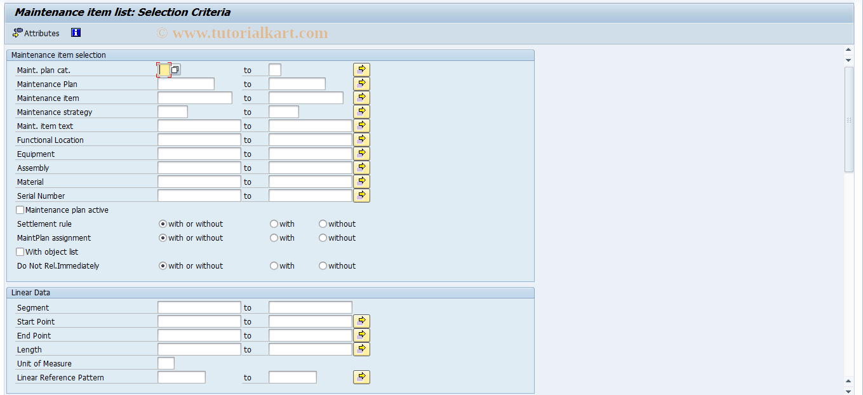Open multiple selection for Functional Location
This screenshot has height=395, width=863.
coord(361,139)
